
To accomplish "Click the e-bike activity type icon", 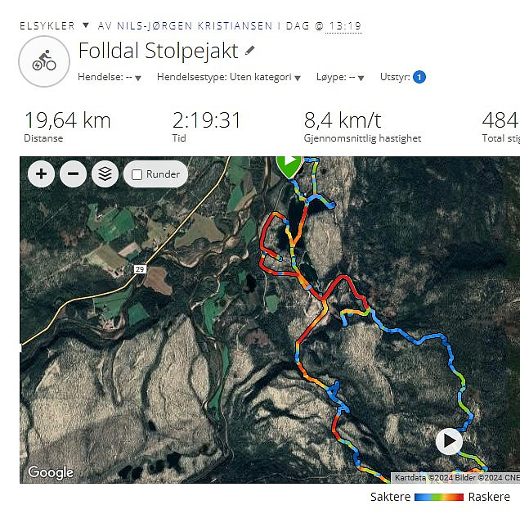I will pyautogui.click(x=44, y=61).
